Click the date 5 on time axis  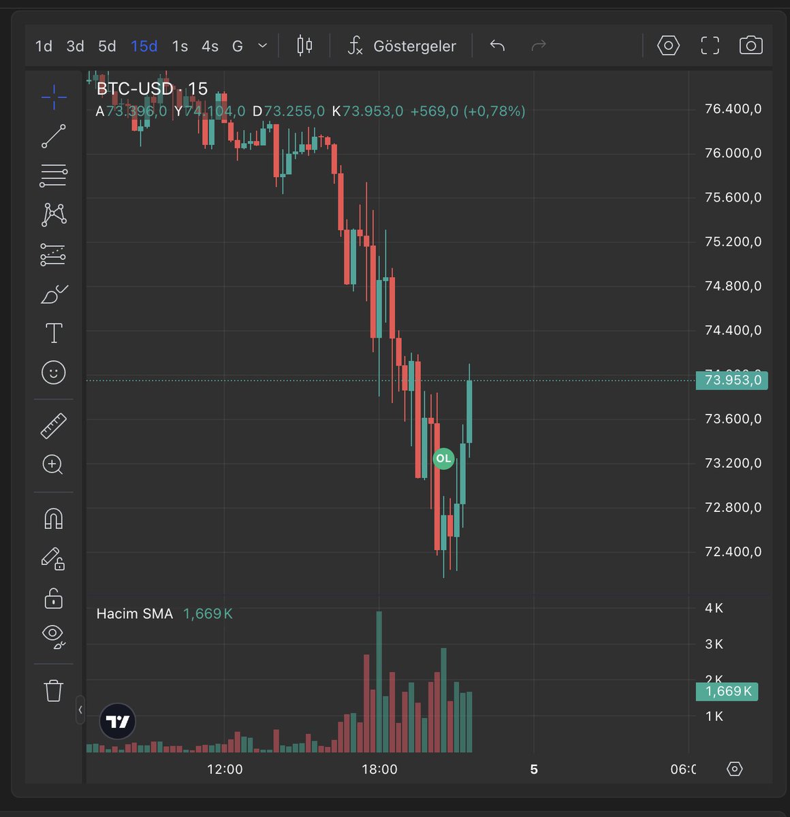pos(534,769)
